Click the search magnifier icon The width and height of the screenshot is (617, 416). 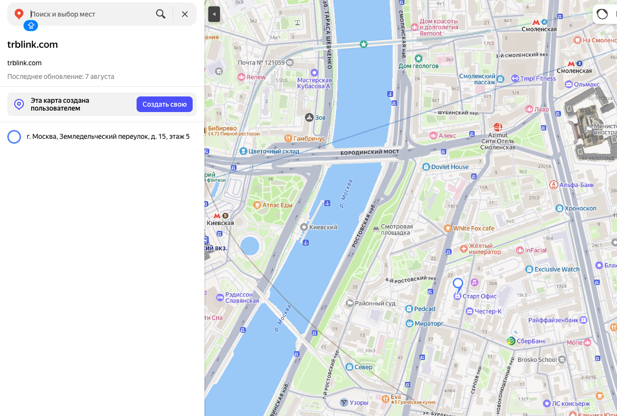(x=160, y=14)
